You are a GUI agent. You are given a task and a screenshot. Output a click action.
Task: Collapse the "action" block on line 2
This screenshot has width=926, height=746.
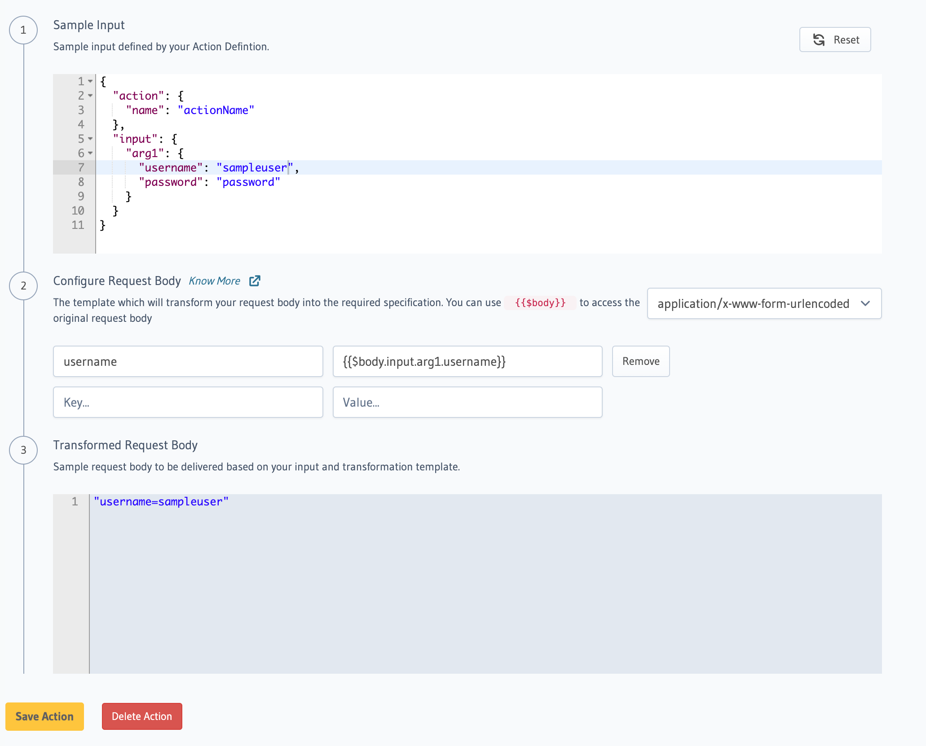click(x=90, y=96)
